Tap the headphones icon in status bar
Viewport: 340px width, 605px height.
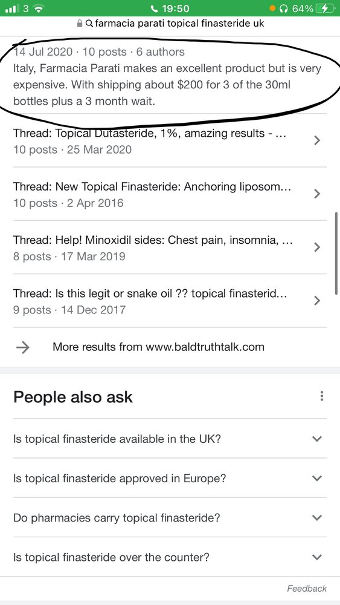[x=284, y=8]
